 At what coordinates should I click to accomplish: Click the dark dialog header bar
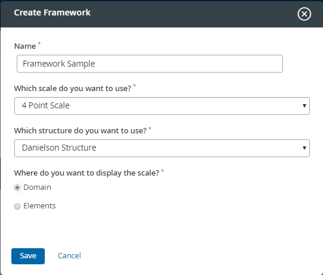coord(162,14)
